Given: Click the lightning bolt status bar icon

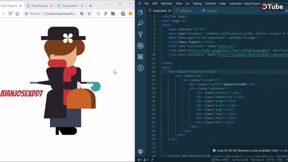Looking at the screenshot, I should tap(152, 160).
